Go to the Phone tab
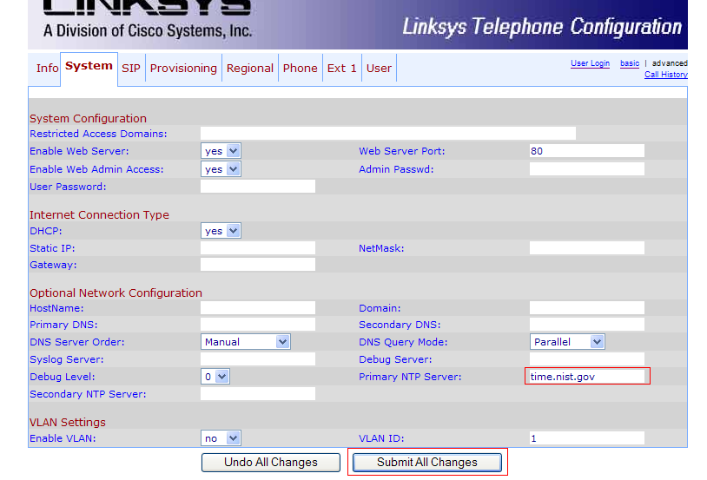 click(x=301, y=69)
